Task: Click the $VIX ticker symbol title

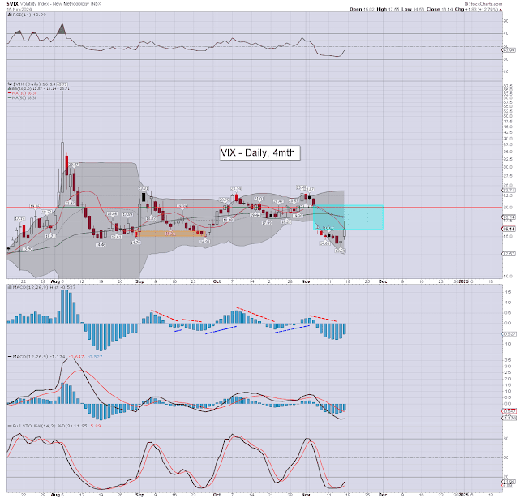Action: point(13,4)
